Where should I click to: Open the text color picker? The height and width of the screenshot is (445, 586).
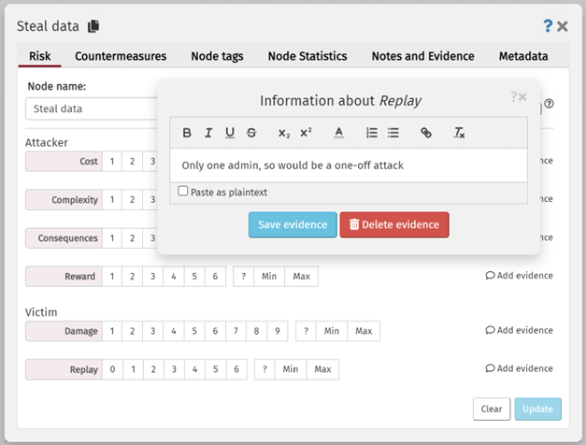[x=338, y=133]
